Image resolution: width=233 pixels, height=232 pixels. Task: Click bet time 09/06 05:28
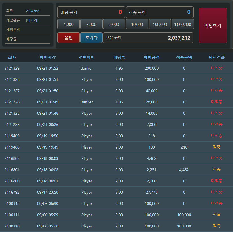click(48, 226)
